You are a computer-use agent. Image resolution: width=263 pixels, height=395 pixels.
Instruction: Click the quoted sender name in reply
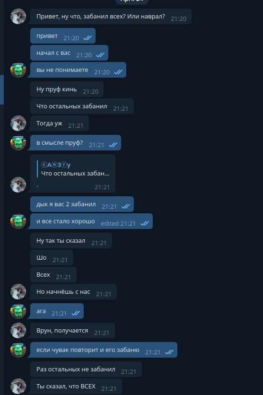click(56, 165)
